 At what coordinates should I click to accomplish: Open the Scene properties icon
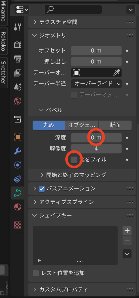(x=18, y=87)
